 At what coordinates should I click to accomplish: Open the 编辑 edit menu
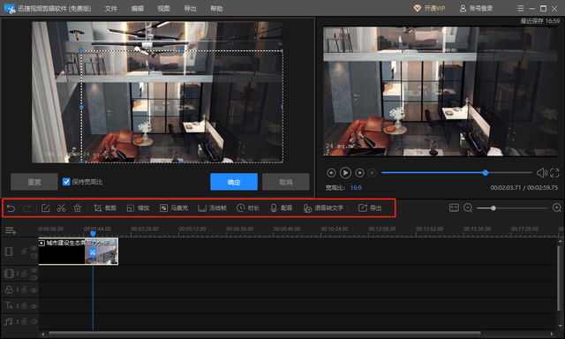point(138,8)
